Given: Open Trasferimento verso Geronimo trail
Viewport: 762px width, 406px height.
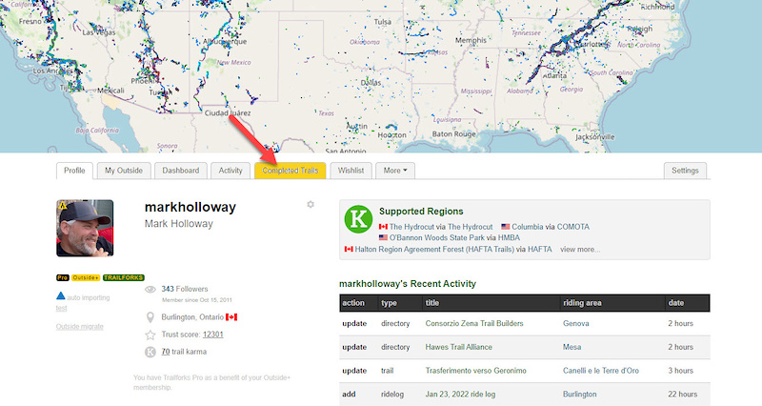Looking at the screenshot, I should coord(475,371).
